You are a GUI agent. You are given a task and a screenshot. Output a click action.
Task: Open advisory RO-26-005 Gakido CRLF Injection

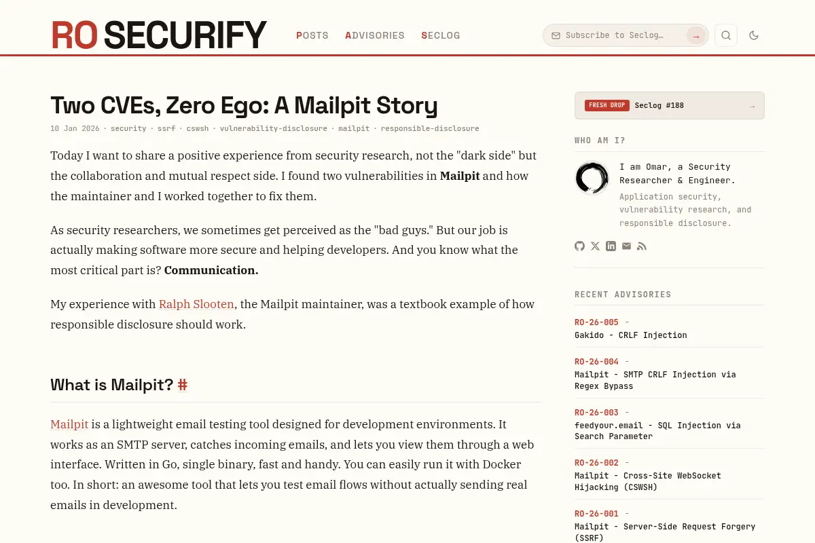pos(670,329)
